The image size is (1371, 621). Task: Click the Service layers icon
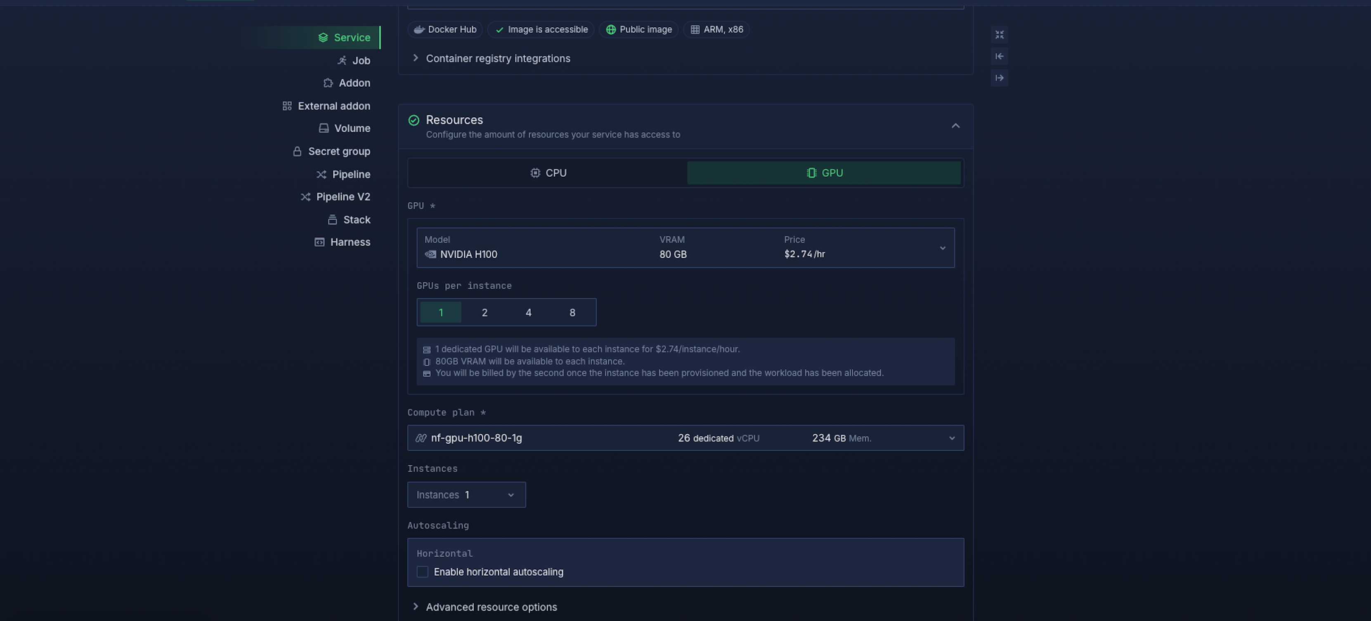323,37
